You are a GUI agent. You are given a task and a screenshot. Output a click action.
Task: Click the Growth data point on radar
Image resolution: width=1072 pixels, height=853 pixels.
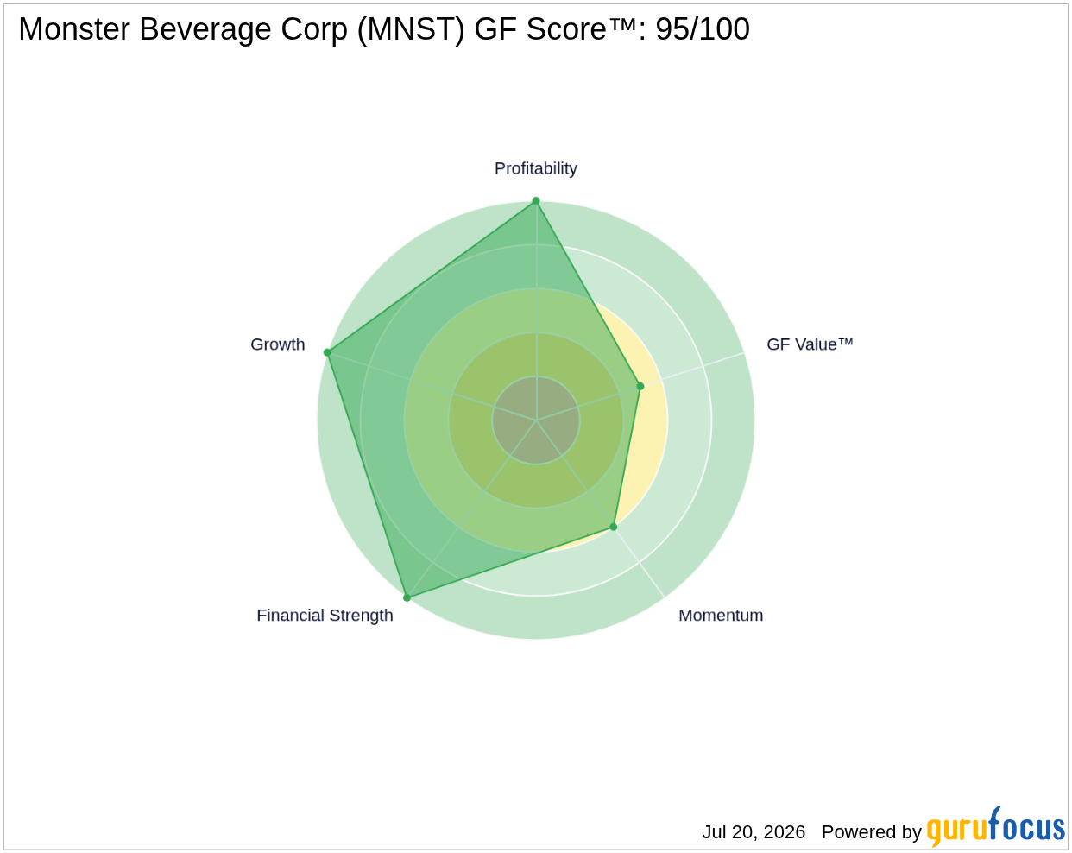tap(327, 352)
